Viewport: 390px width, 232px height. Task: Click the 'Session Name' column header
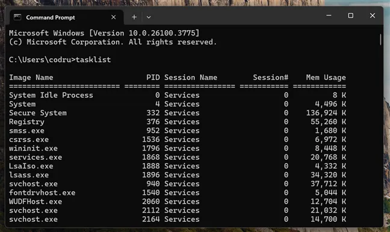pyautogui.click(x=191, y=78)
